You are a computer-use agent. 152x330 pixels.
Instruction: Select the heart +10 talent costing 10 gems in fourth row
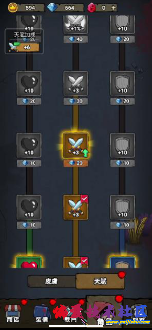[x=29, y=207]
